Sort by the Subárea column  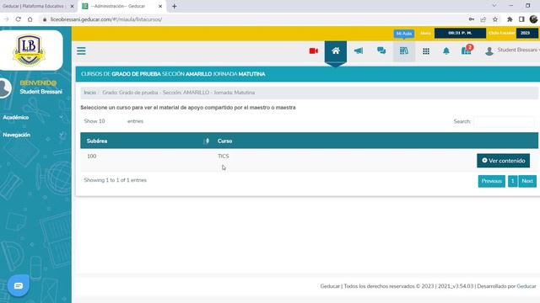click(146, 141)
